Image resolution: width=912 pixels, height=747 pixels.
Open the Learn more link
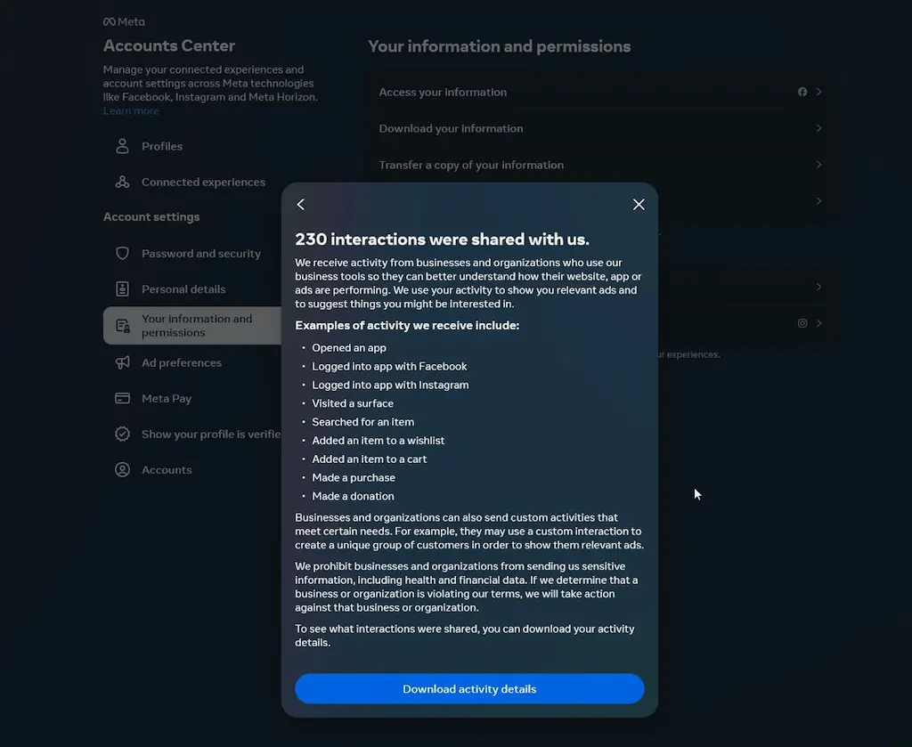click(x=131, y=111)
